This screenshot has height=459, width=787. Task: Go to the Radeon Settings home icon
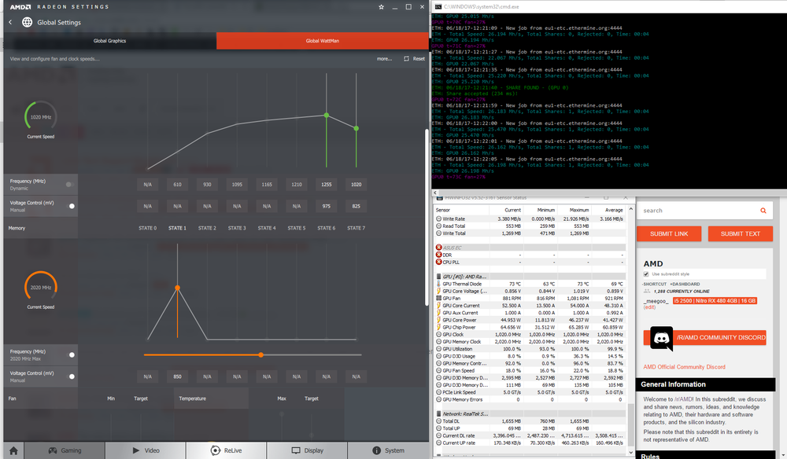point(13,450)
